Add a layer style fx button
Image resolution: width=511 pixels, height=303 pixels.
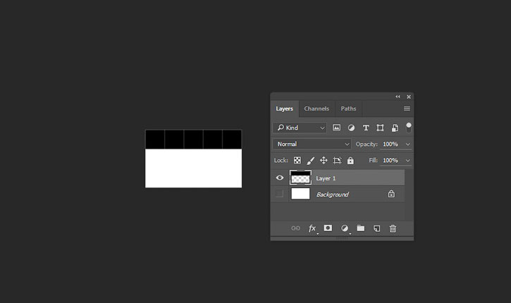pos(312,228)
